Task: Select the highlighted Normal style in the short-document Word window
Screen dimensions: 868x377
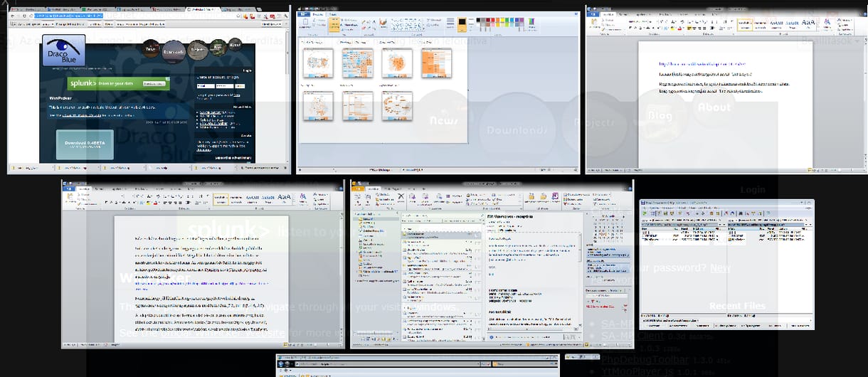Action: pos(744,23)
